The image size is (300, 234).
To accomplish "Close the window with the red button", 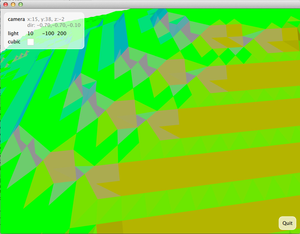I will click(x=6, y=4).
